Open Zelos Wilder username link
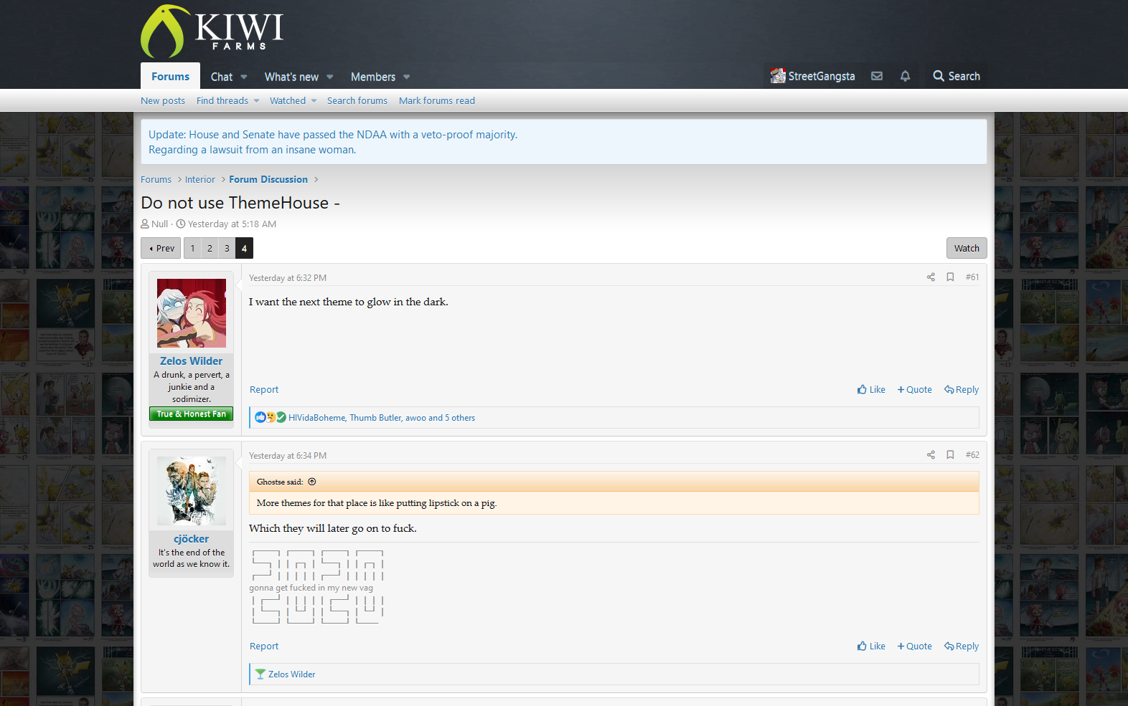This screenshot has width=1128, height=706. tap(192, 361)
